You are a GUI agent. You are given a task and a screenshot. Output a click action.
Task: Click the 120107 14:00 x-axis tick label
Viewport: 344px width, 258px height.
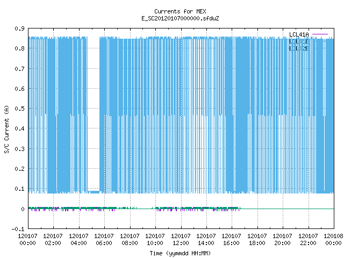click(x=206, y=240)
